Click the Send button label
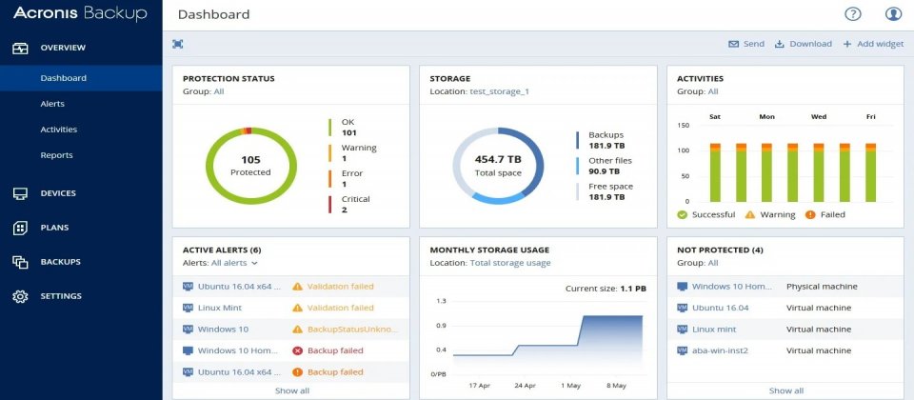 [x=754, y=44]
